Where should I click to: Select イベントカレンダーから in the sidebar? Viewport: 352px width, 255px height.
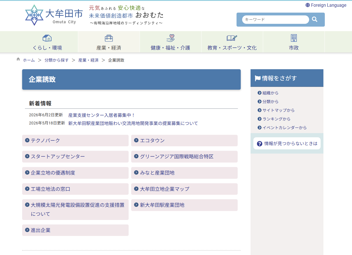tap(284, 127)
